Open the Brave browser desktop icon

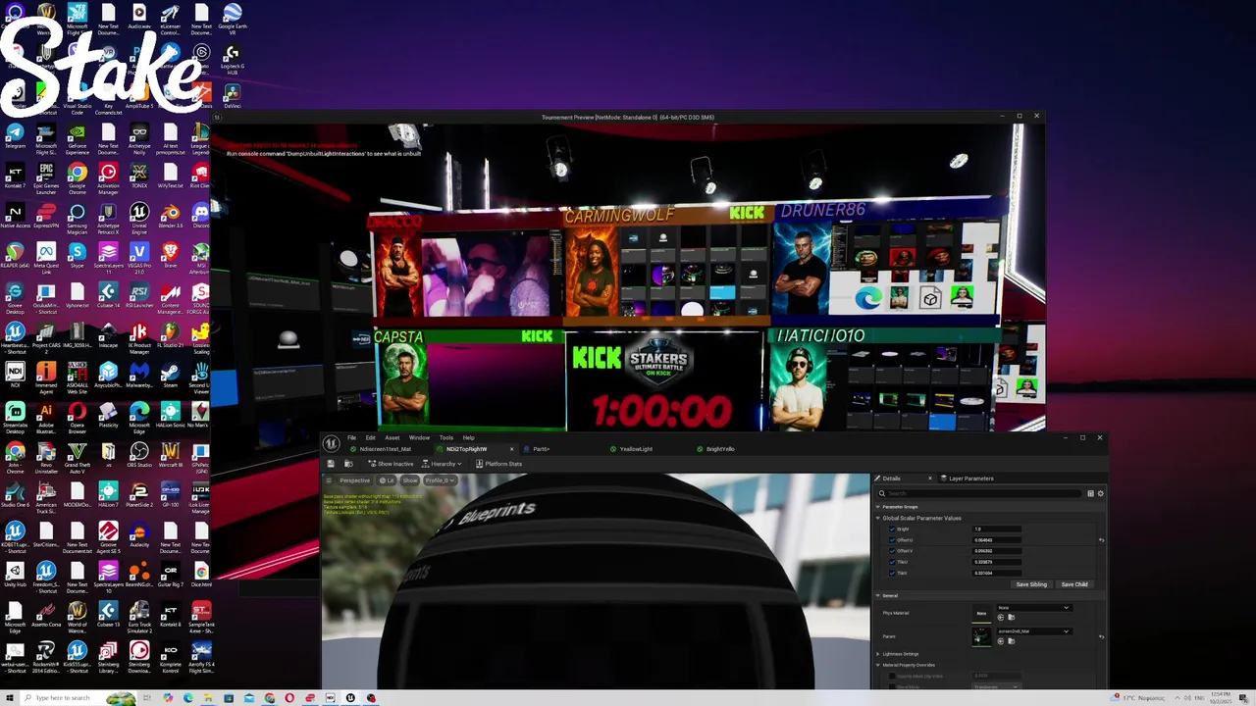pyautogui.click(x=170, y=256)
